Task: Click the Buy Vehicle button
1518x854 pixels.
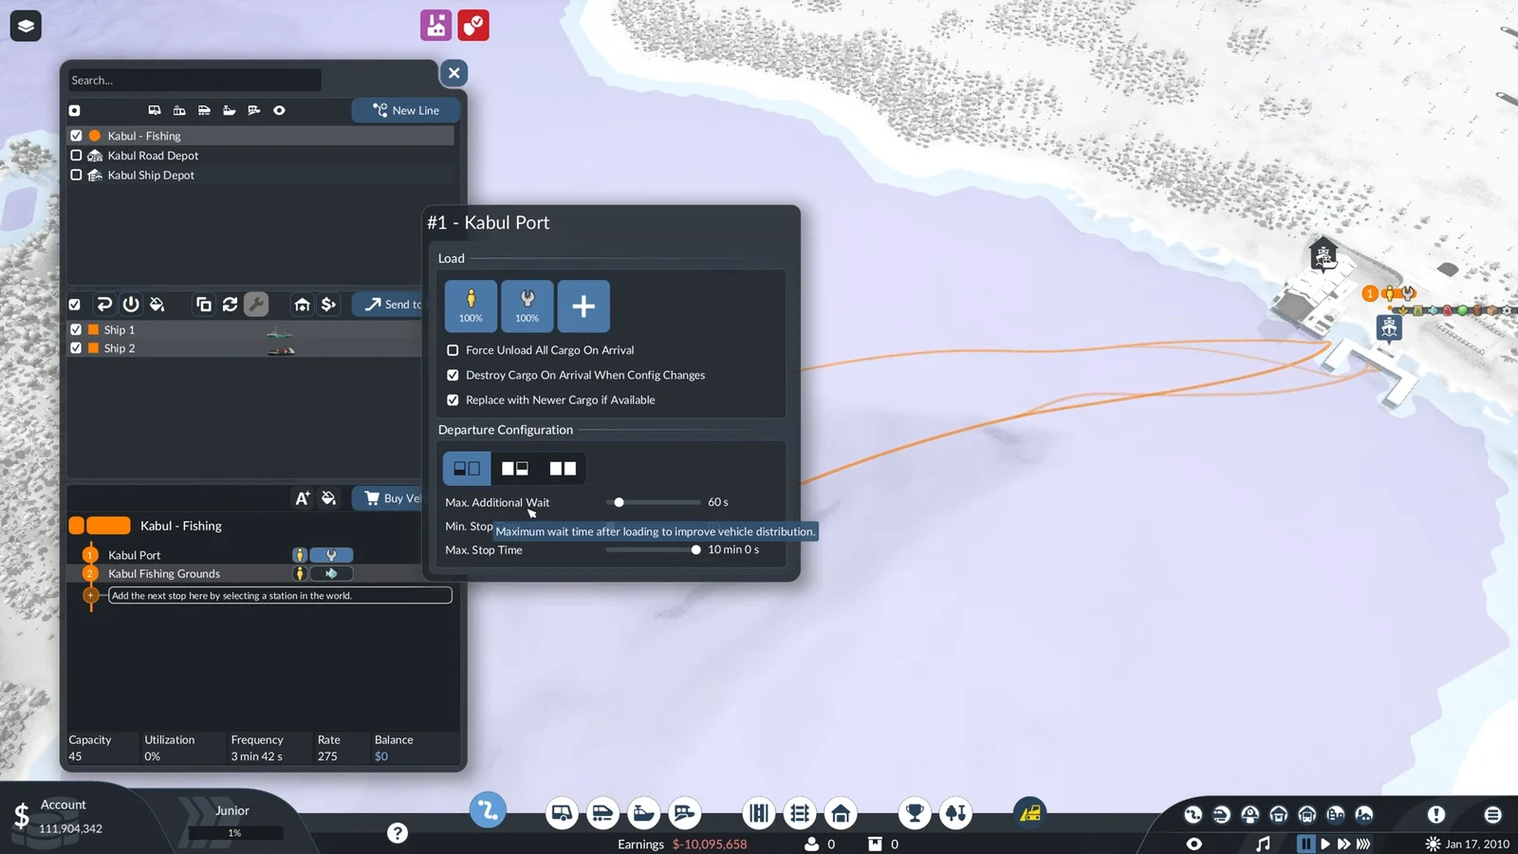Action: point(387,498)
